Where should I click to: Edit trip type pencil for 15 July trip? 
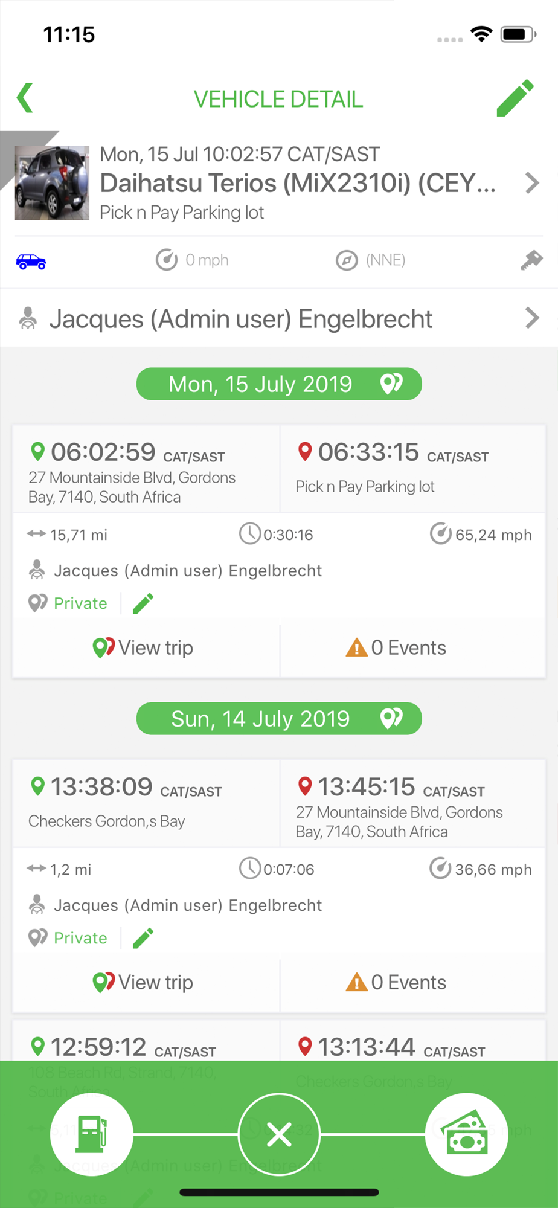(143, 603)
